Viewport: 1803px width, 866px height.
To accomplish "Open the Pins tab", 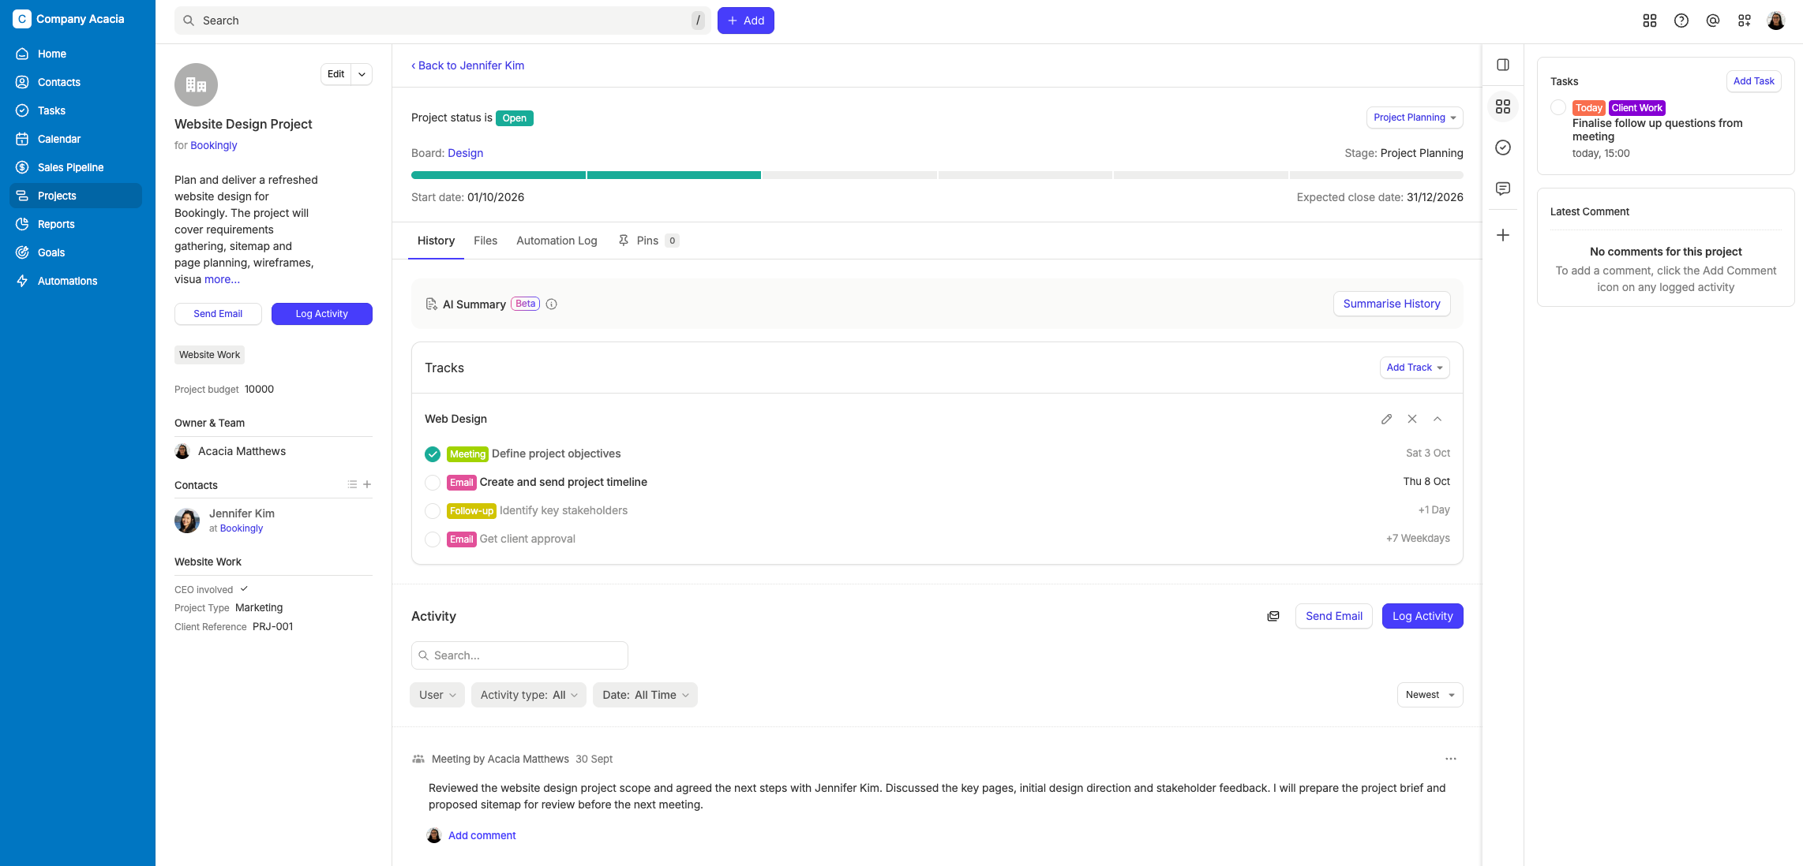I will tap(647, 241).
